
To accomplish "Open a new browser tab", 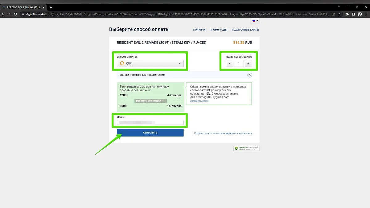I will tap(51, 7).
